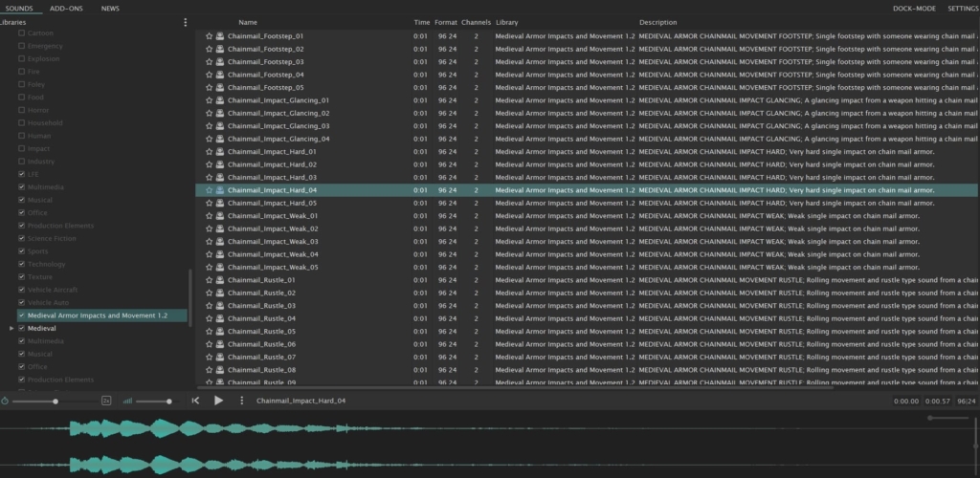Open SETTINGS from the top-right corner
980x478 pixels.
pyautogui.click(x=962, y=8)
